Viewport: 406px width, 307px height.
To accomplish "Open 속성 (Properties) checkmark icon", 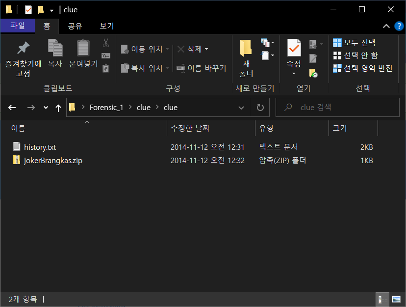I will [294, 48].
